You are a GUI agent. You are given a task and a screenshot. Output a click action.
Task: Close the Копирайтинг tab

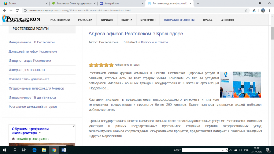[142, 3]
